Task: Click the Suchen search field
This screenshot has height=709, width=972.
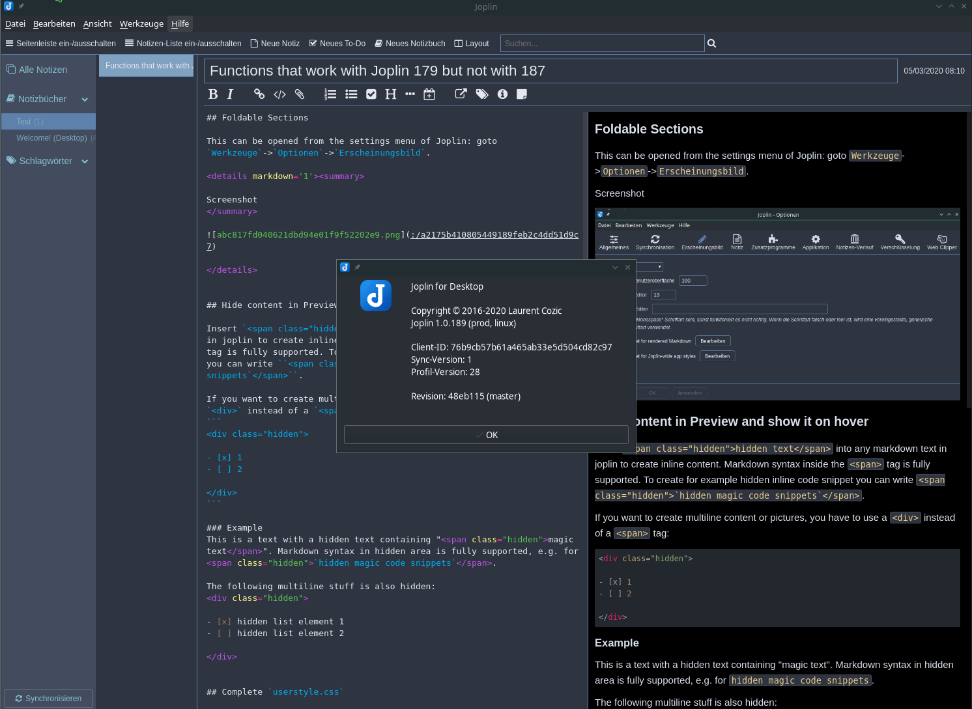Action: coord(602,43)
